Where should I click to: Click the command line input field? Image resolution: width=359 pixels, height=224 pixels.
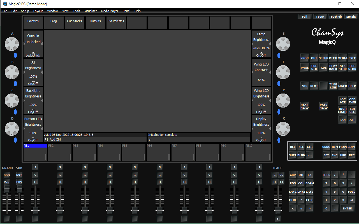click(x=199, y=139)
